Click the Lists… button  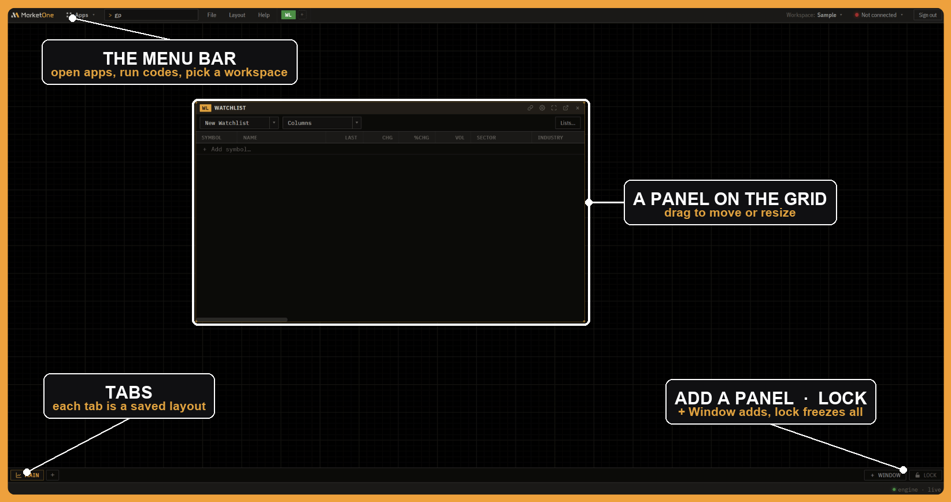pyautogui.click(x=568, y=123)
